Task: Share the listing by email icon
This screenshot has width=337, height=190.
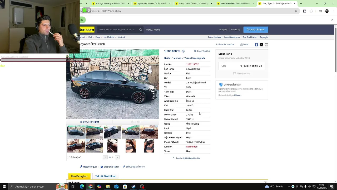Action: pyautogui.click(x=266, y=45)
